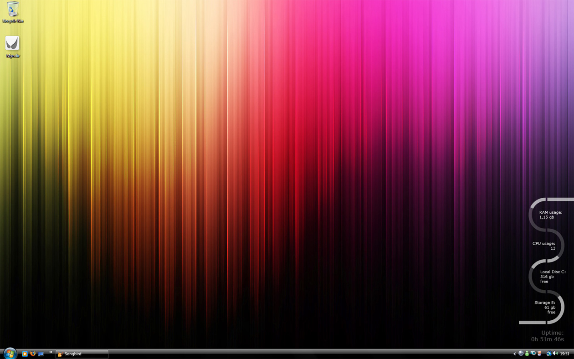Click the taskbar clock showing 19:51
The image size is (574, 359).
[x=565, y=354]
